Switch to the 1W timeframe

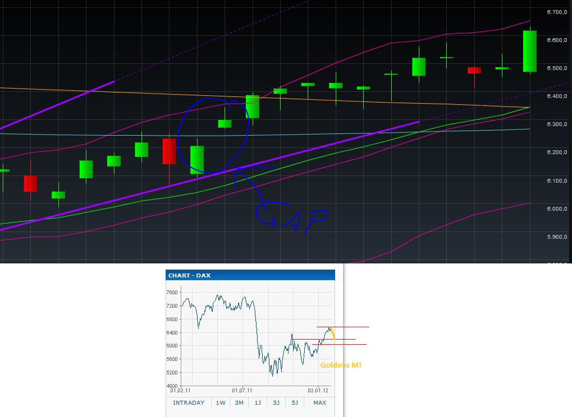[219, 402]
